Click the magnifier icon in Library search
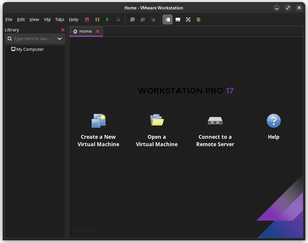308x243 pixels. pyautogui.click(x=10, y=39)
